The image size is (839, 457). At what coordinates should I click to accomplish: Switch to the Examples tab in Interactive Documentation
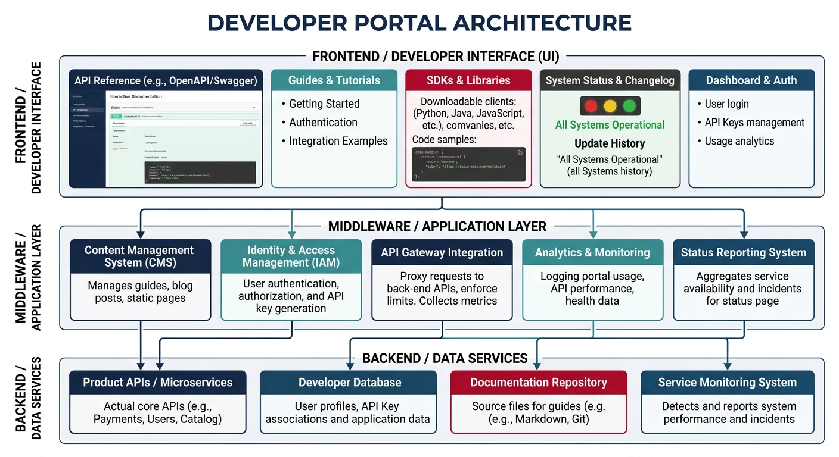coord(118,123)
